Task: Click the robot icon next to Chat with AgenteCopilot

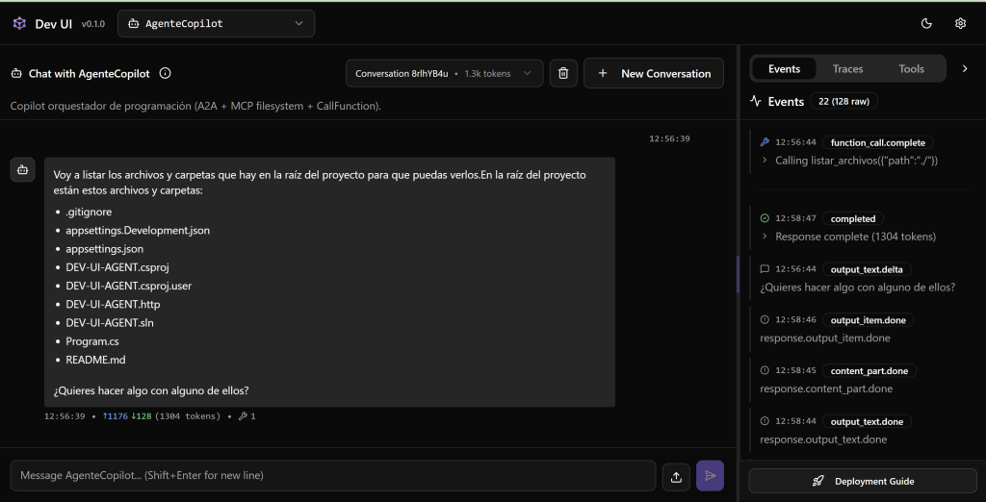Action: [16, 73]
